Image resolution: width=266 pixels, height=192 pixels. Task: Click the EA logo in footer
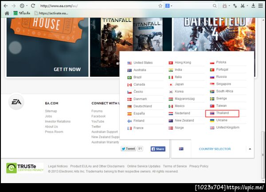point(16,102)
